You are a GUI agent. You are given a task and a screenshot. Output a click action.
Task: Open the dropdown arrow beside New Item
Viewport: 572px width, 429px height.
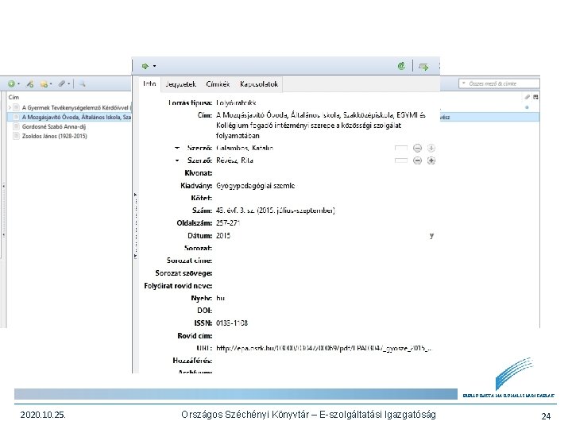pos(18,84)
